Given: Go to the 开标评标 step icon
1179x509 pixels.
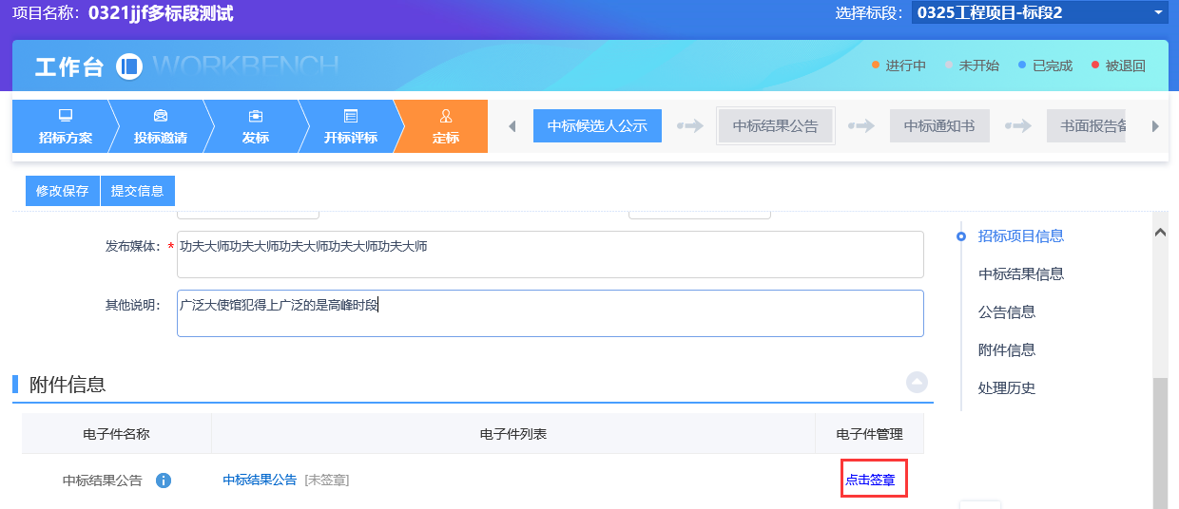Looking at the screenshot, I should 351,116.
